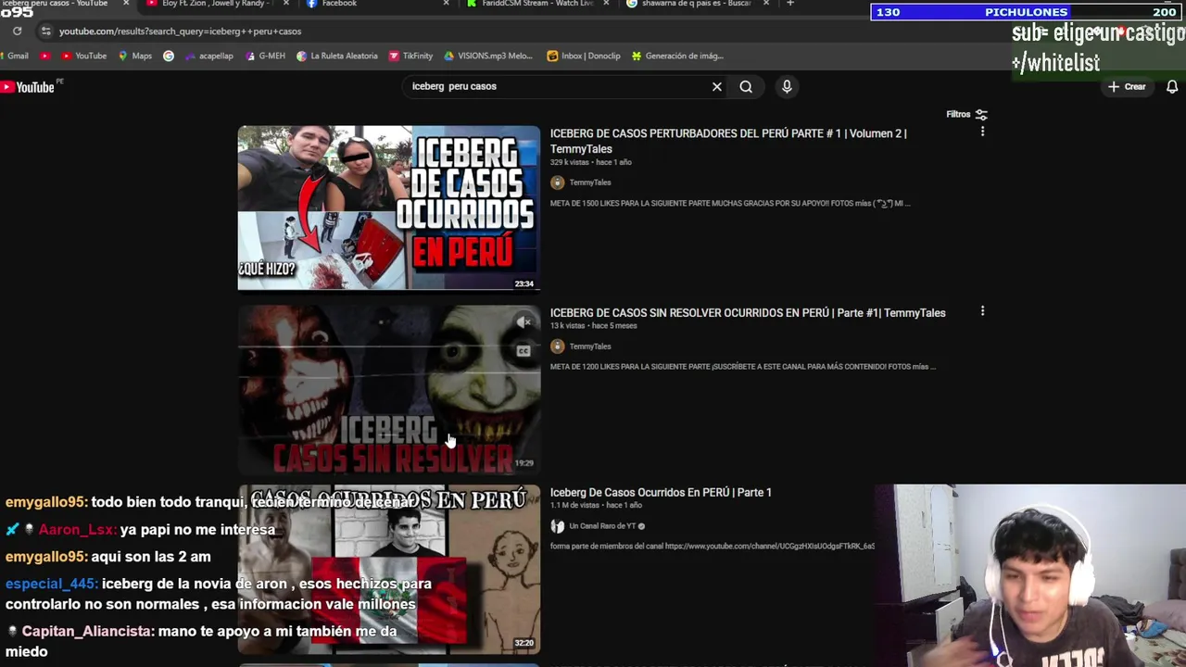The height and width of the screenshot is (667, 1186).
Task: Open the notifications bell
Action: click(x=1172, y=86)
